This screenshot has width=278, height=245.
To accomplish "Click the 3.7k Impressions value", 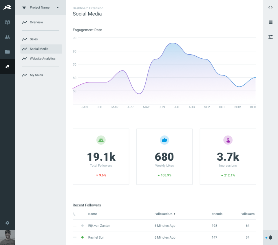I will 228,157.
